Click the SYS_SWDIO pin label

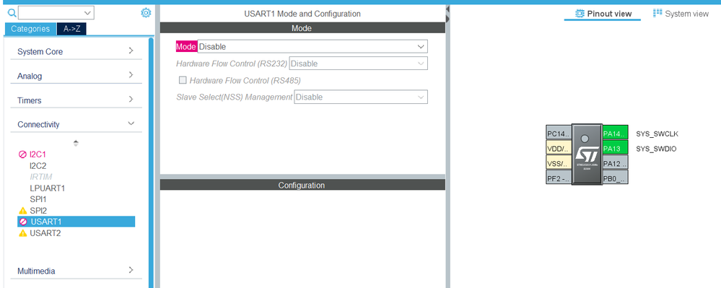(x=656, y=149)
